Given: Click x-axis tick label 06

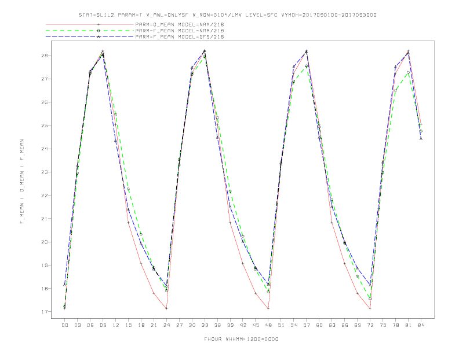Looking at the screenshot, I should coord(90,325).
